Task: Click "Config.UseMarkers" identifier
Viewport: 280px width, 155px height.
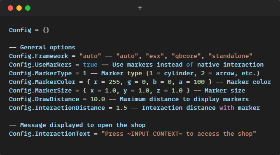Action: pos(40,65)
